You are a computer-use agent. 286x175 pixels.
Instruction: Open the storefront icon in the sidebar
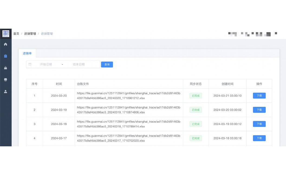[x=5, y=80]
